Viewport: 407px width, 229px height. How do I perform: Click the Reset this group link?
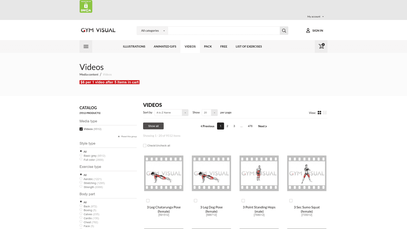coord(129,136)
